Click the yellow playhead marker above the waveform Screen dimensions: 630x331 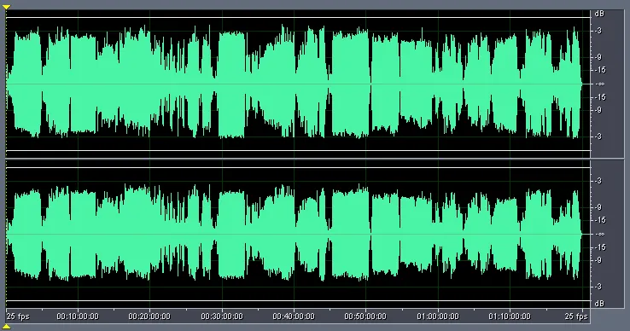7,7
